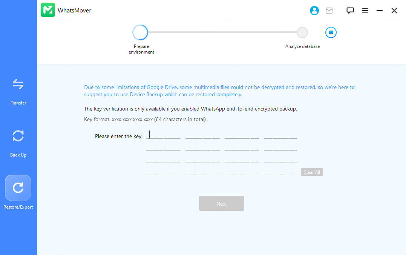Click the stop process icon
This screenshot has height=255, width=406.
(x=331, y=32)
